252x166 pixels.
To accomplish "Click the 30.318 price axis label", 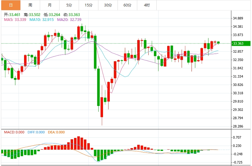I will pyautogui.click(x=238, y=93).
